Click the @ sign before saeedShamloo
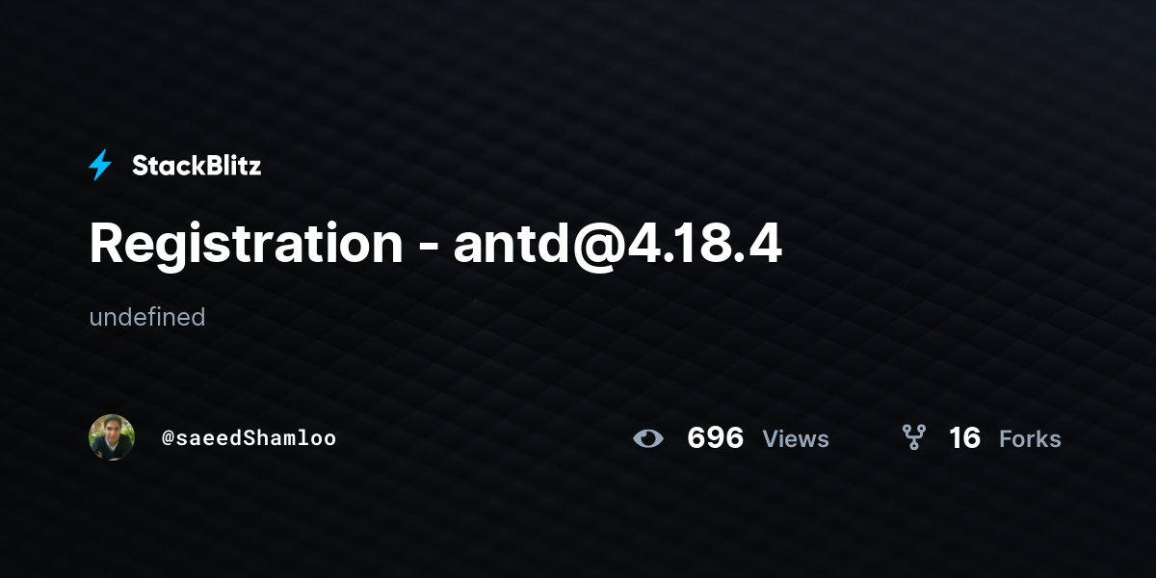Screen dimensions: 1156x578 [x=168, y=439]
